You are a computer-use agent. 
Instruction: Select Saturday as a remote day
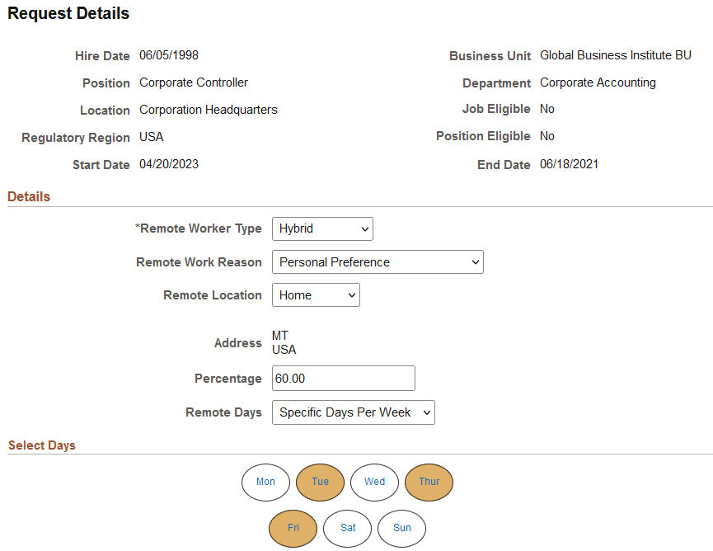[x=347, y=528]
